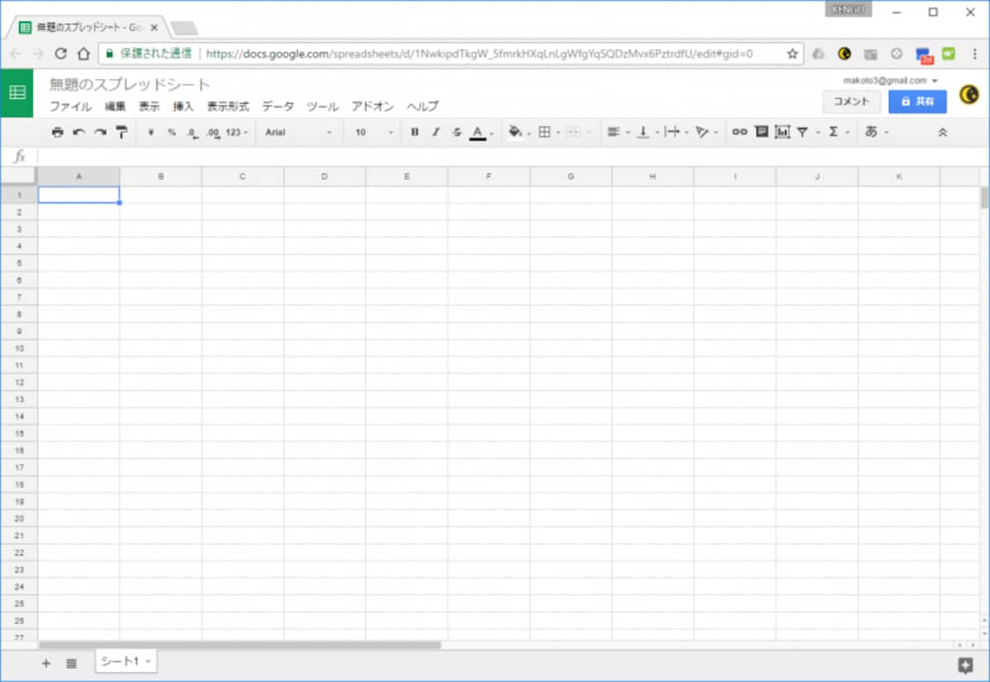This screenshot has width=990, height=682.
Task: Open text rotation dropdown
Action: (x=706, y=132)
